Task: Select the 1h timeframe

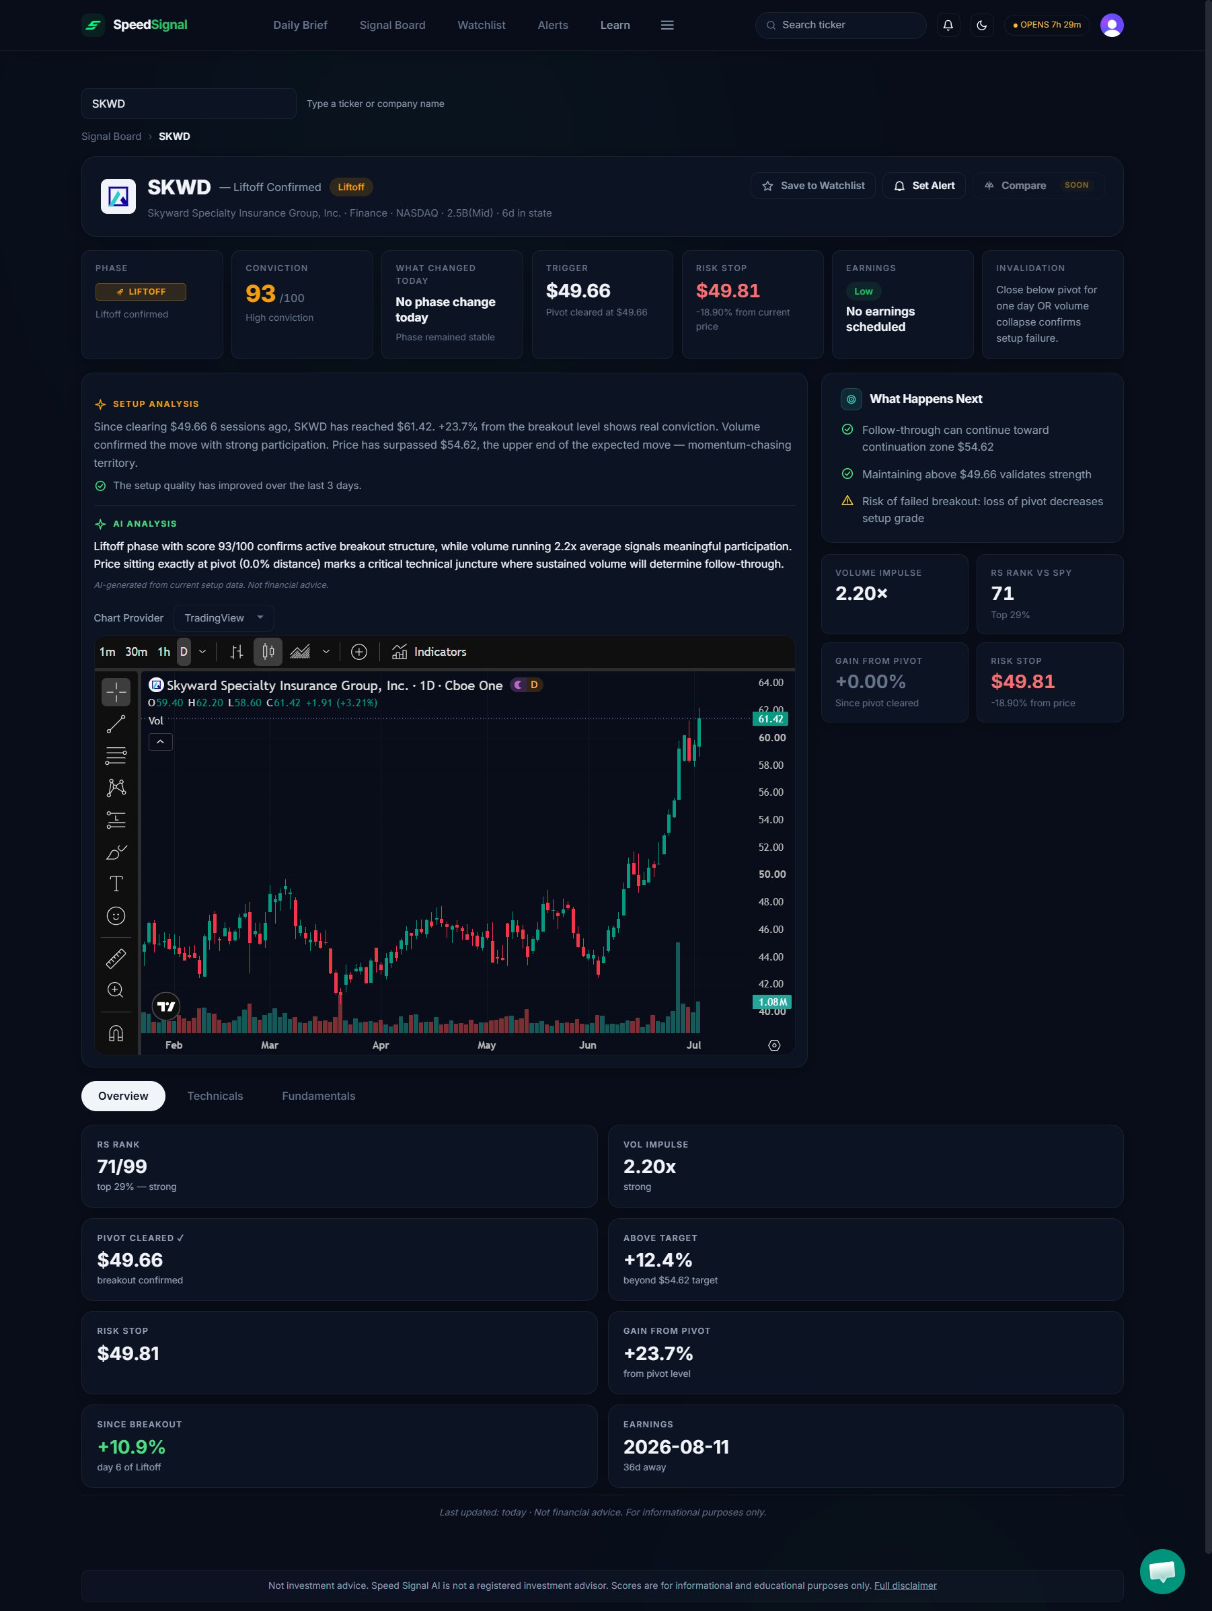Action: pos(164,652)
